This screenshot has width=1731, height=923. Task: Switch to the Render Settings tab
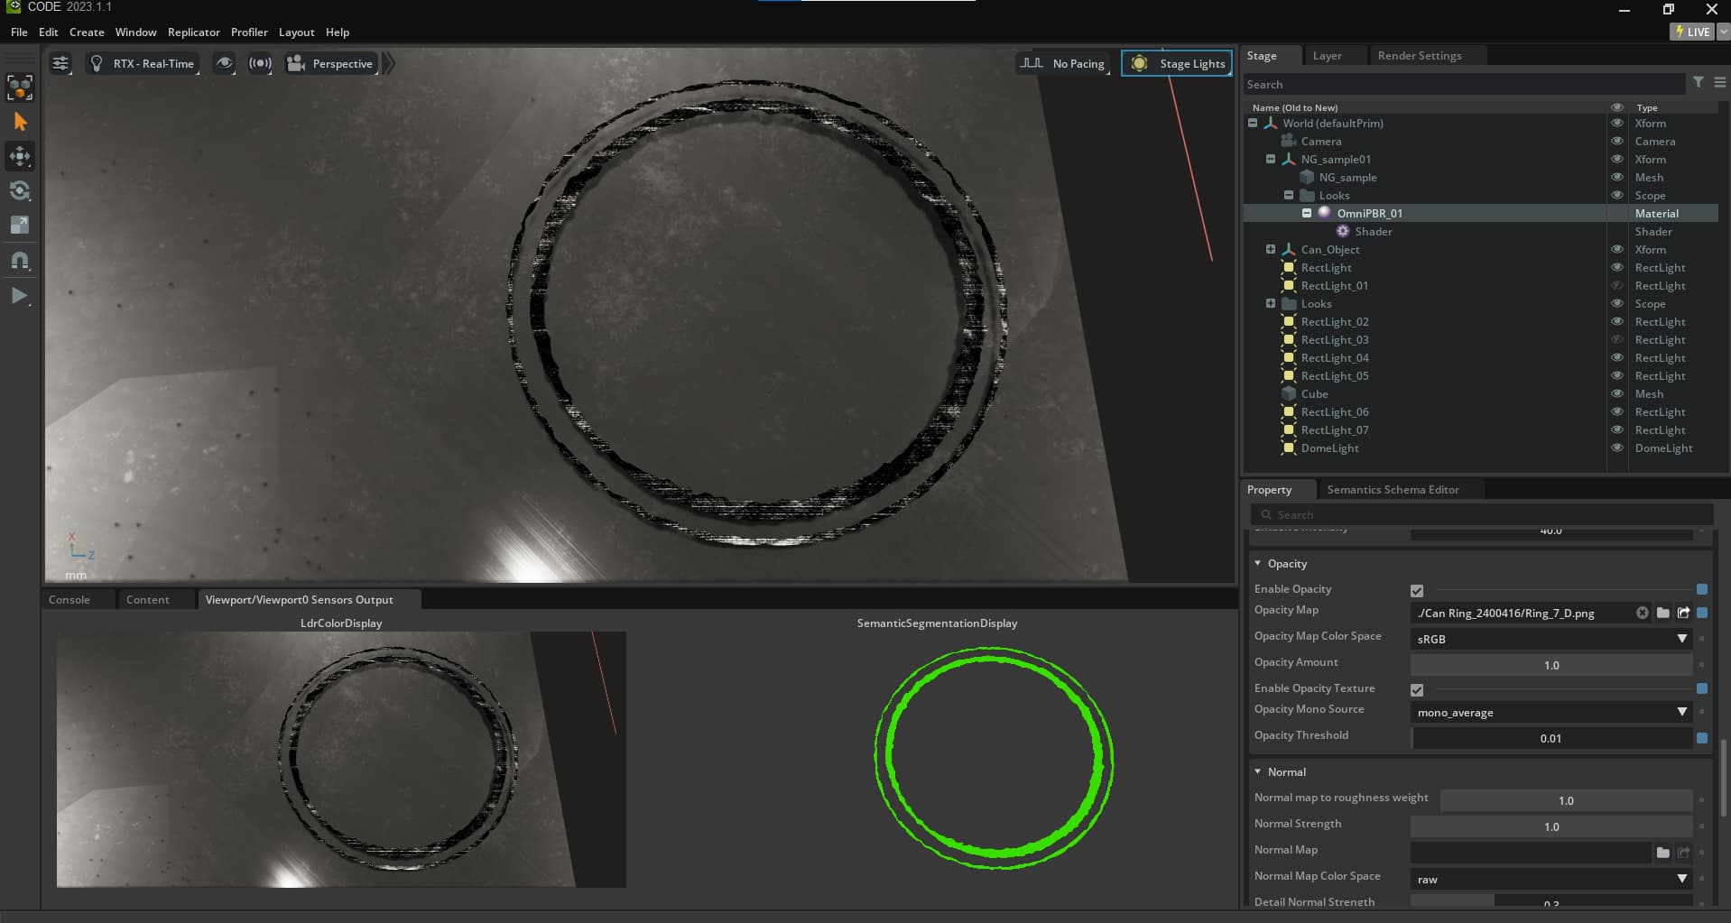(1420, 55)
